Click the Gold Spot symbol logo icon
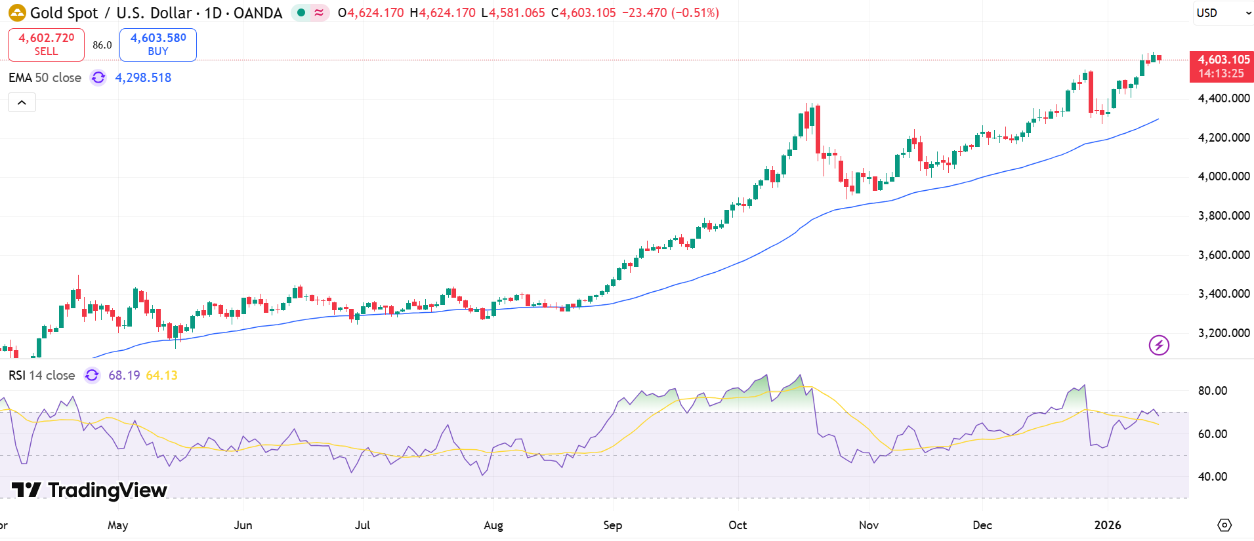The width and height of the screenshot is (1254, 541). (x=17, y=12)
